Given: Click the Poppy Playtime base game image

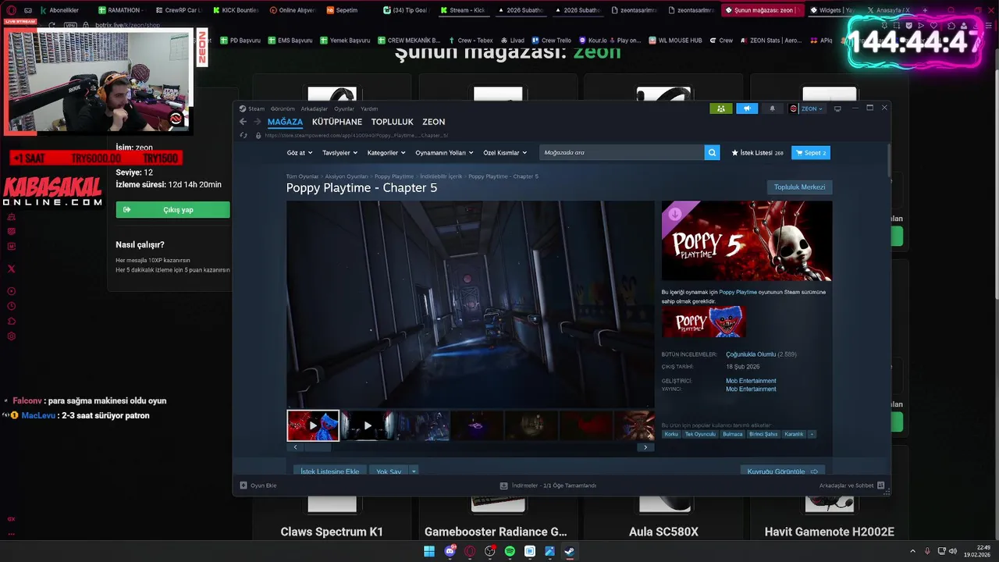Looking at the screenshot, I should (704, 322).
